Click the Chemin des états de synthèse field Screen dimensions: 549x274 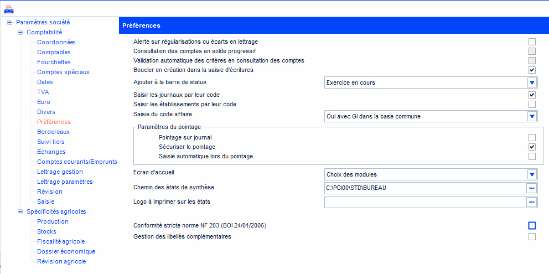click(424, 188)
